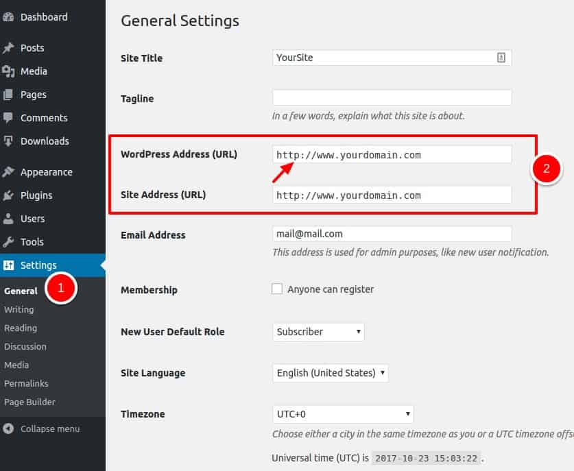Click the Site Address (URL) label
Image resolution: width=574 pixels, height=471 pixels.
163,195
